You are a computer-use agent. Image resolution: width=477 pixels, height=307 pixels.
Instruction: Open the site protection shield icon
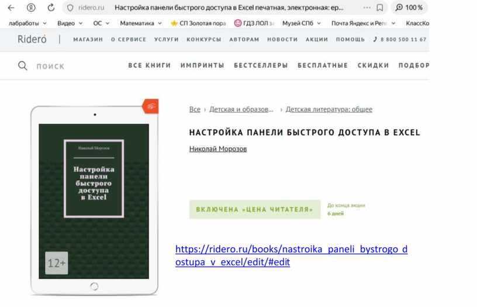click(x=70, y=8)
